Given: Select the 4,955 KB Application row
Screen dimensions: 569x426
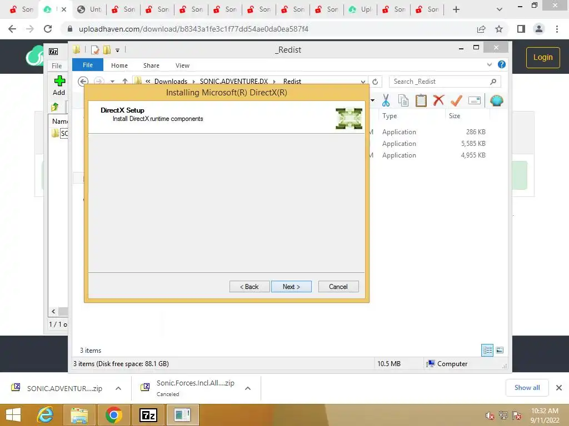Looking at the screenshot, I should (433, 155).
